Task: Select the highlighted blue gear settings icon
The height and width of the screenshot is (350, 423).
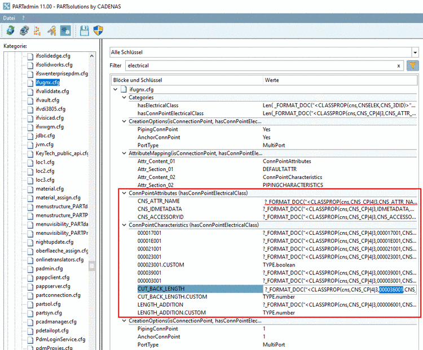Action: pyautogui.click(x=65, y=30)
